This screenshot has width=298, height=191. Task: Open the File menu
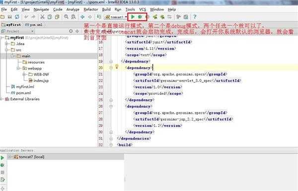(x=4, y=9)
